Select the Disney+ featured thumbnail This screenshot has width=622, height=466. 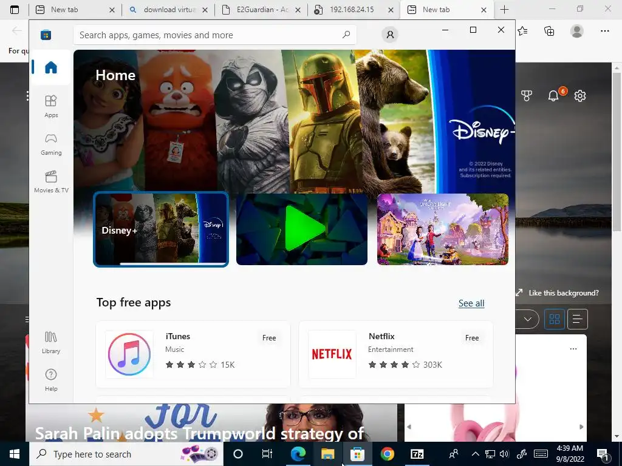pos(161,229)
